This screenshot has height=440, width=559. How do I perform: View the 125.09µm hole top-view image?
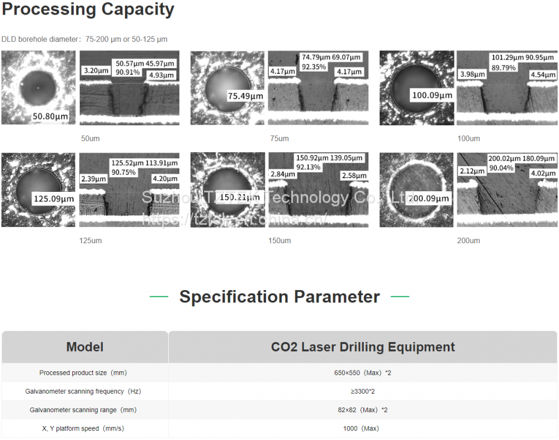tap(38, 190)
